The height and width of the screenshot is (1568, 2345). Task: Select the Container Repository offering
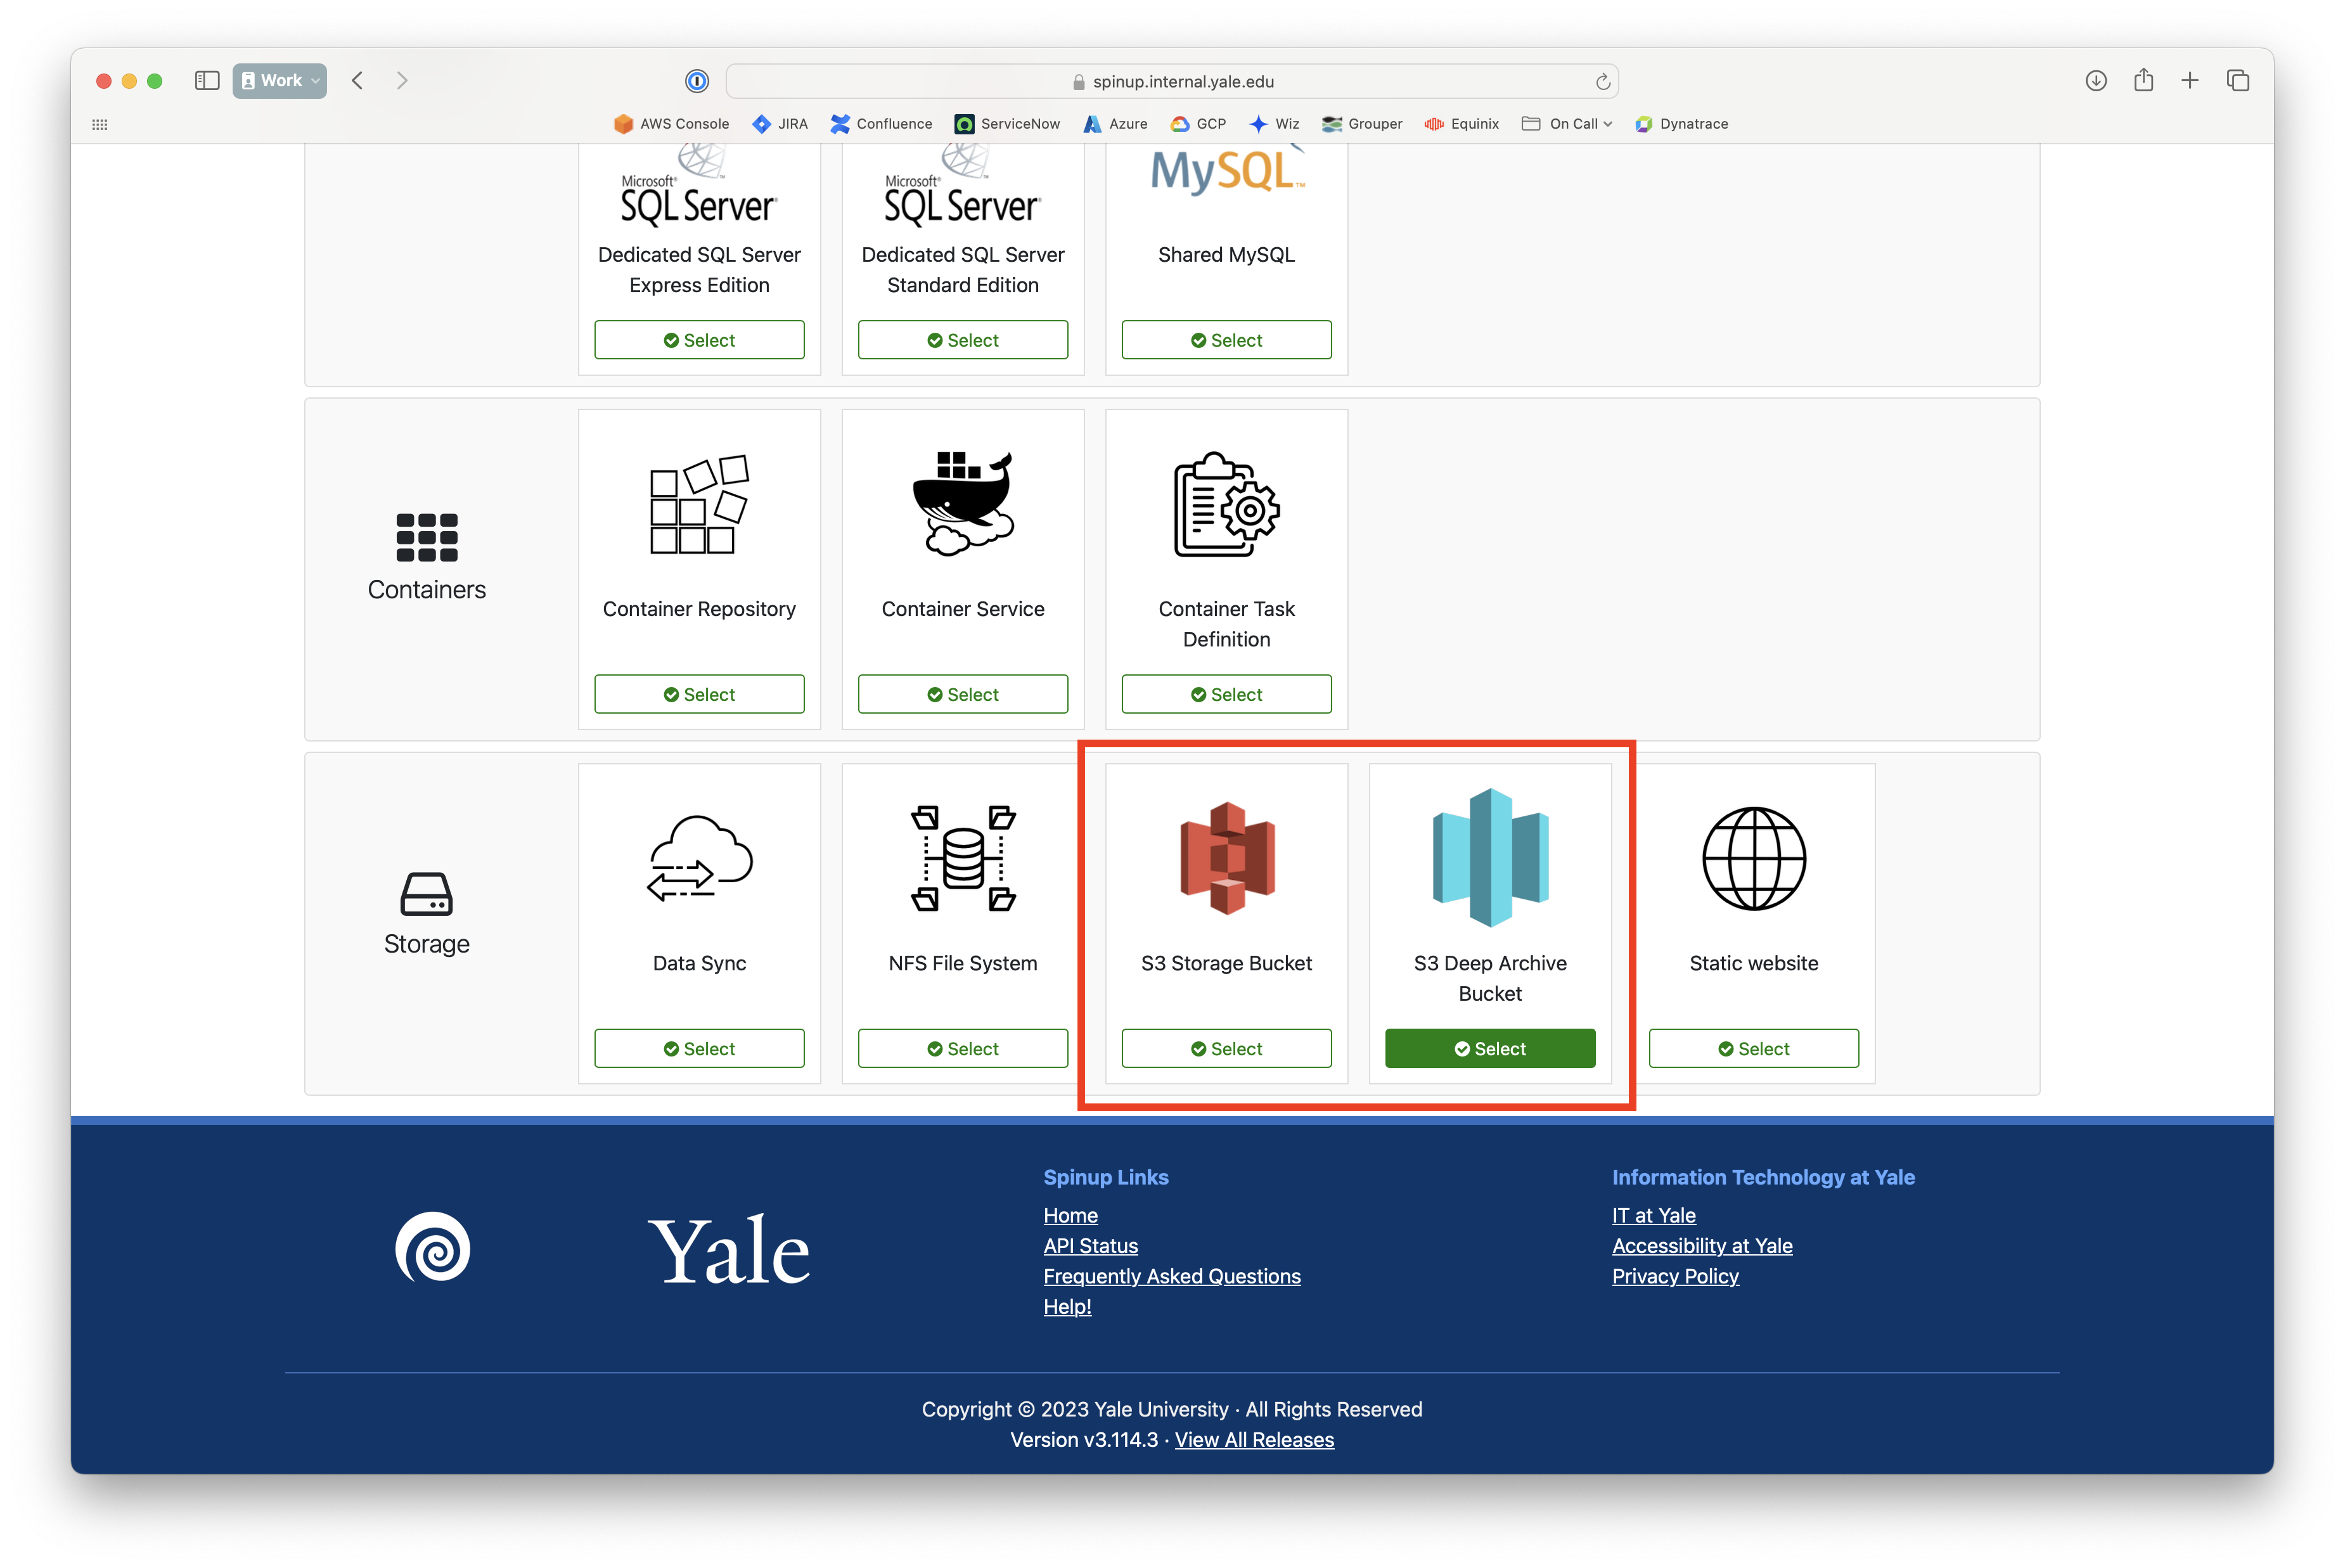click(699, 694)
